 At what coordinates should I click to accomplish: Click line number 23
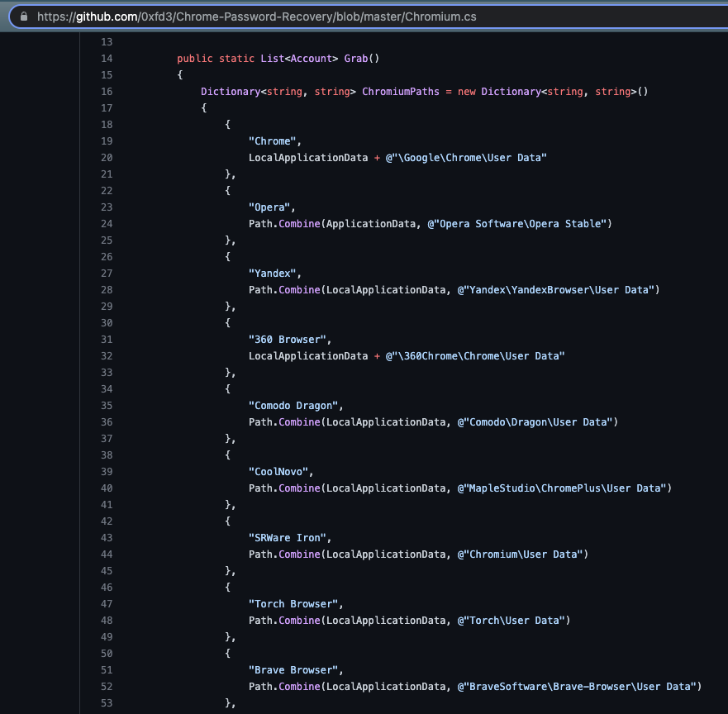coord(107,207)
